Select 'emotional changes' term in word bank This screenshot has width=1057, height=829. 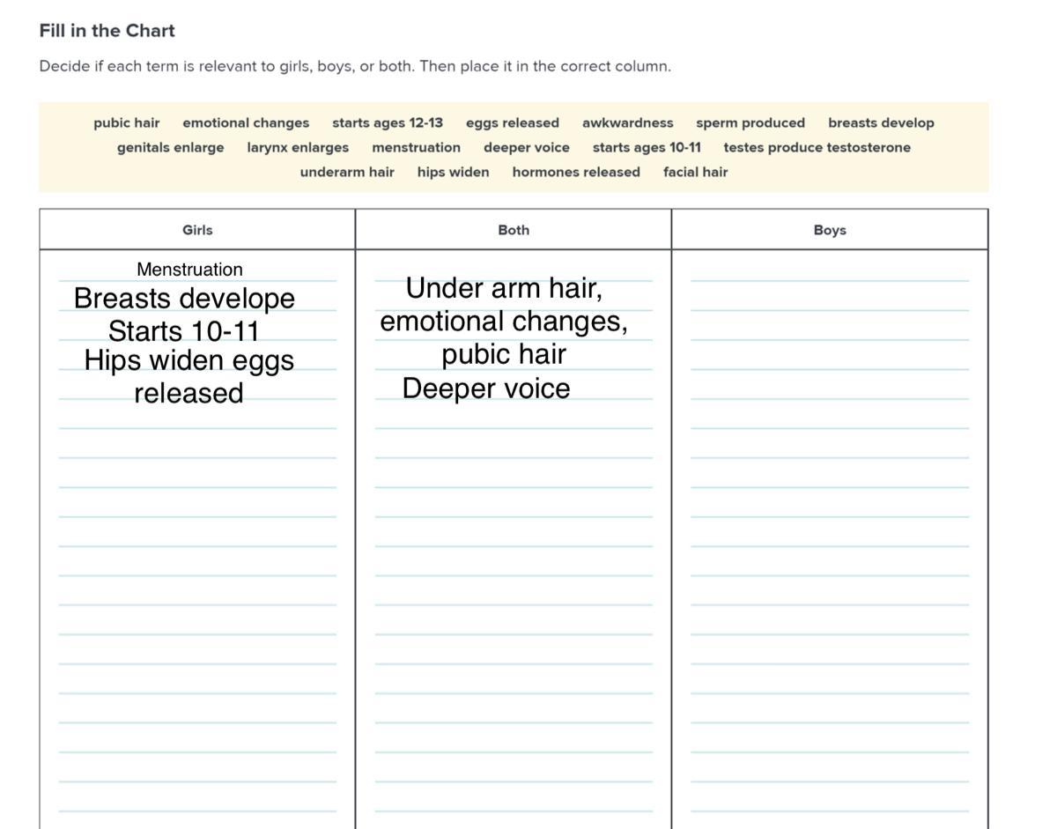[246, 122]
